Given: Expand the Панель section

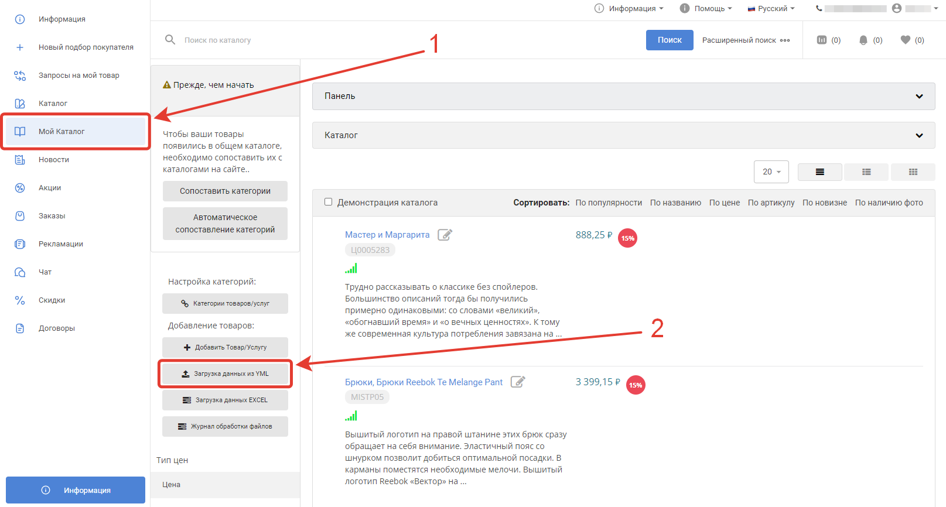Looking at the screenshot, I should (623, 96).
